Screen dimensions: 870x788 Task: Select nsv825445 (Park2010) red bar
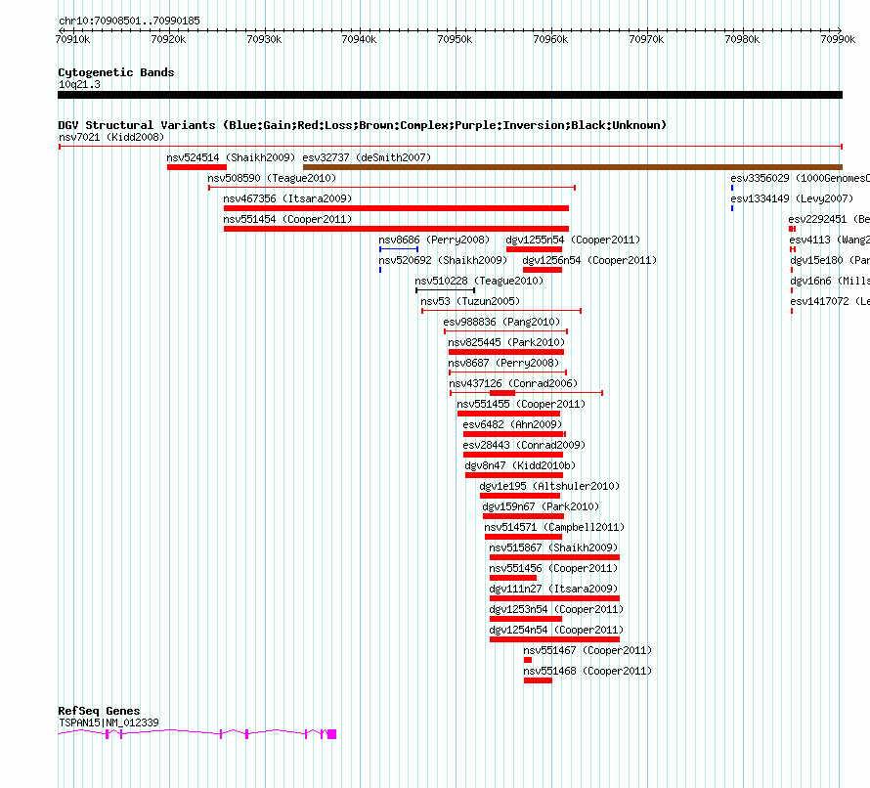pos(506,352)
